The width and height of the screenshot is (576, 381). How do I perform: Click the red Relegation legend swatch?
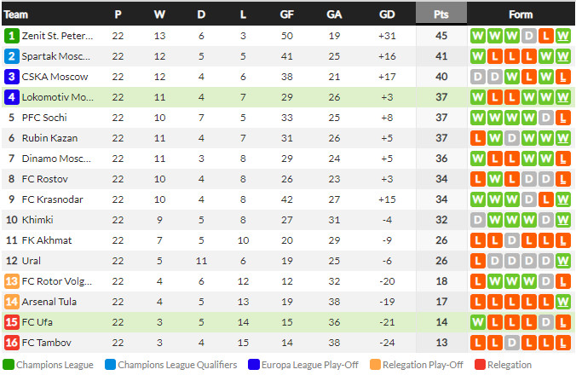pyautogui.click(x=481, y=366)
